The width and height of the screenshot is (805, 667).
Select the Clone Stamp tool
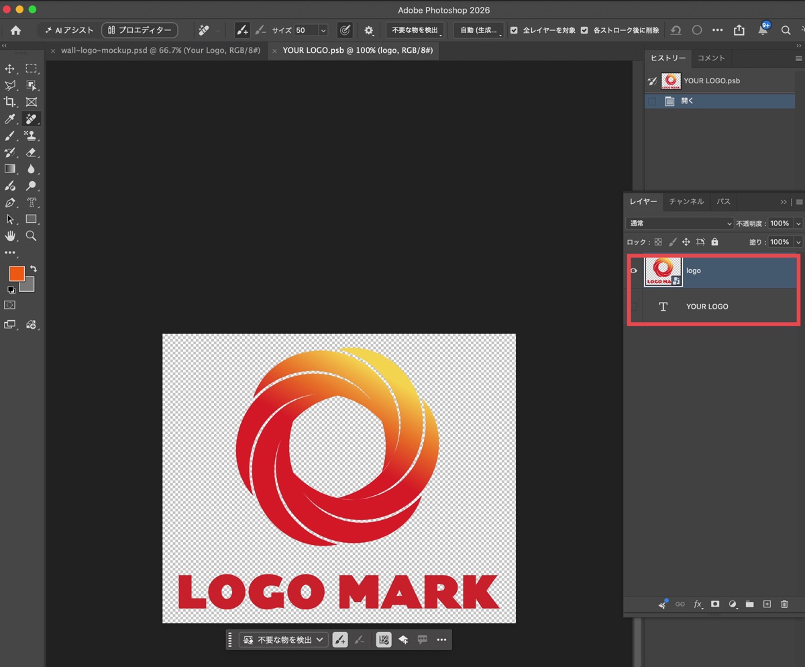click(31, 136)
